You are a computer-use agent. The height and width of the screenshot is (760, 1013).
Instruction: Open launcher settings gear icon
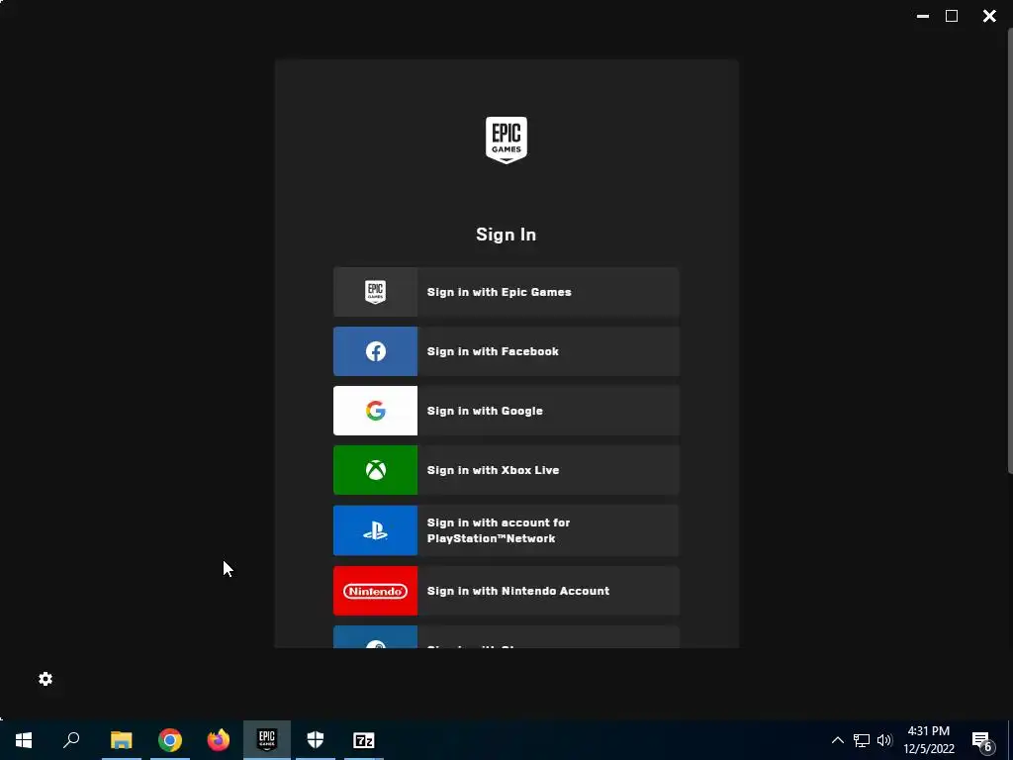tap(46, 679)
